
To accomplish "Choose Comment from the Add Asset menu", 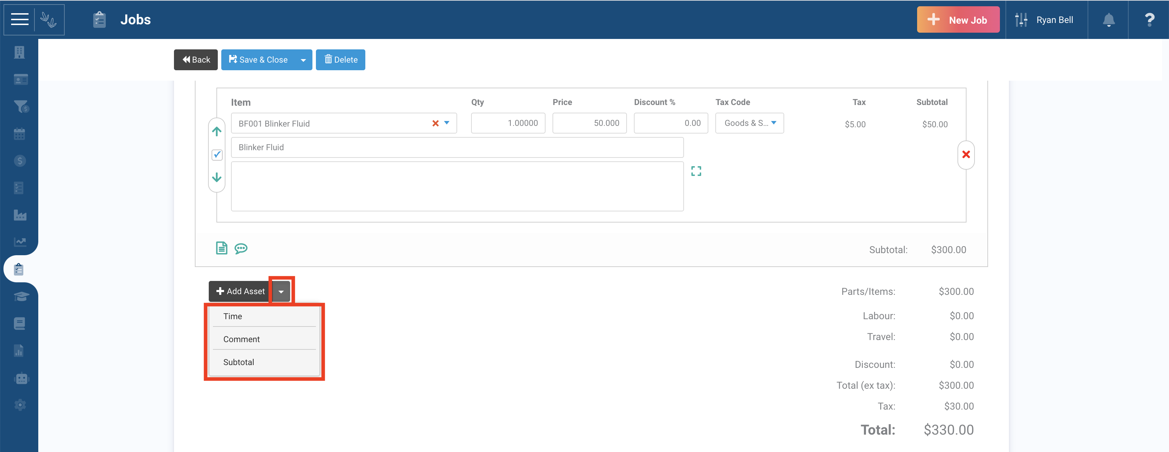I will coord(264,339).
